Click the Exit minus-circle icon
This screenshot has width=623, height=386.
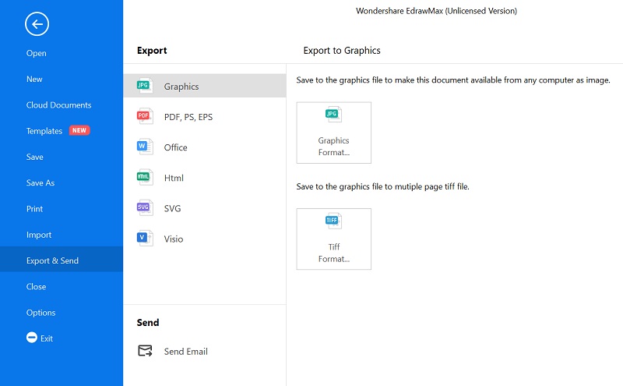[32, 338]
